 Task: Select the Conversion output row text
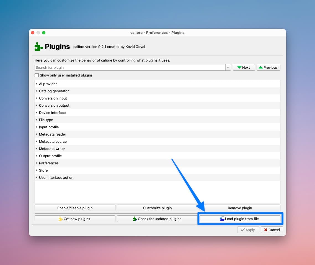[x=54, y=105]
